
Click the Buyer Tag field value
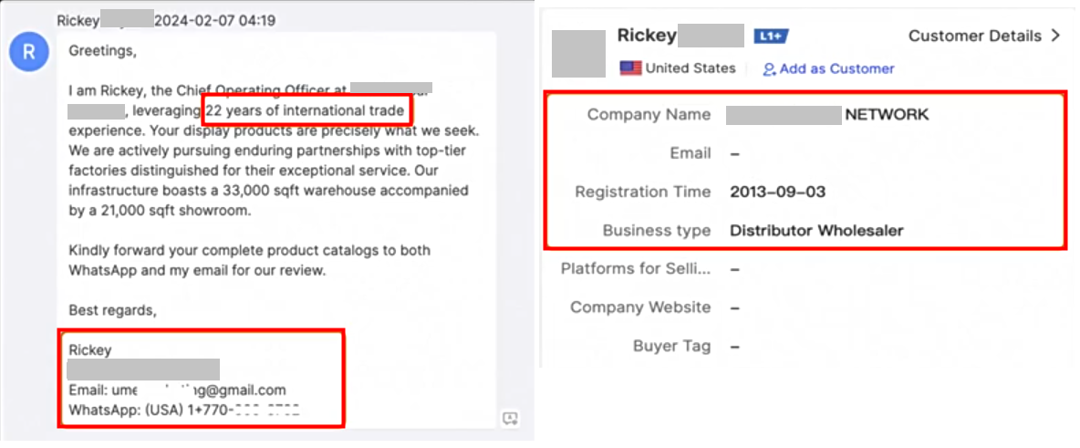[x=735, y=347]
